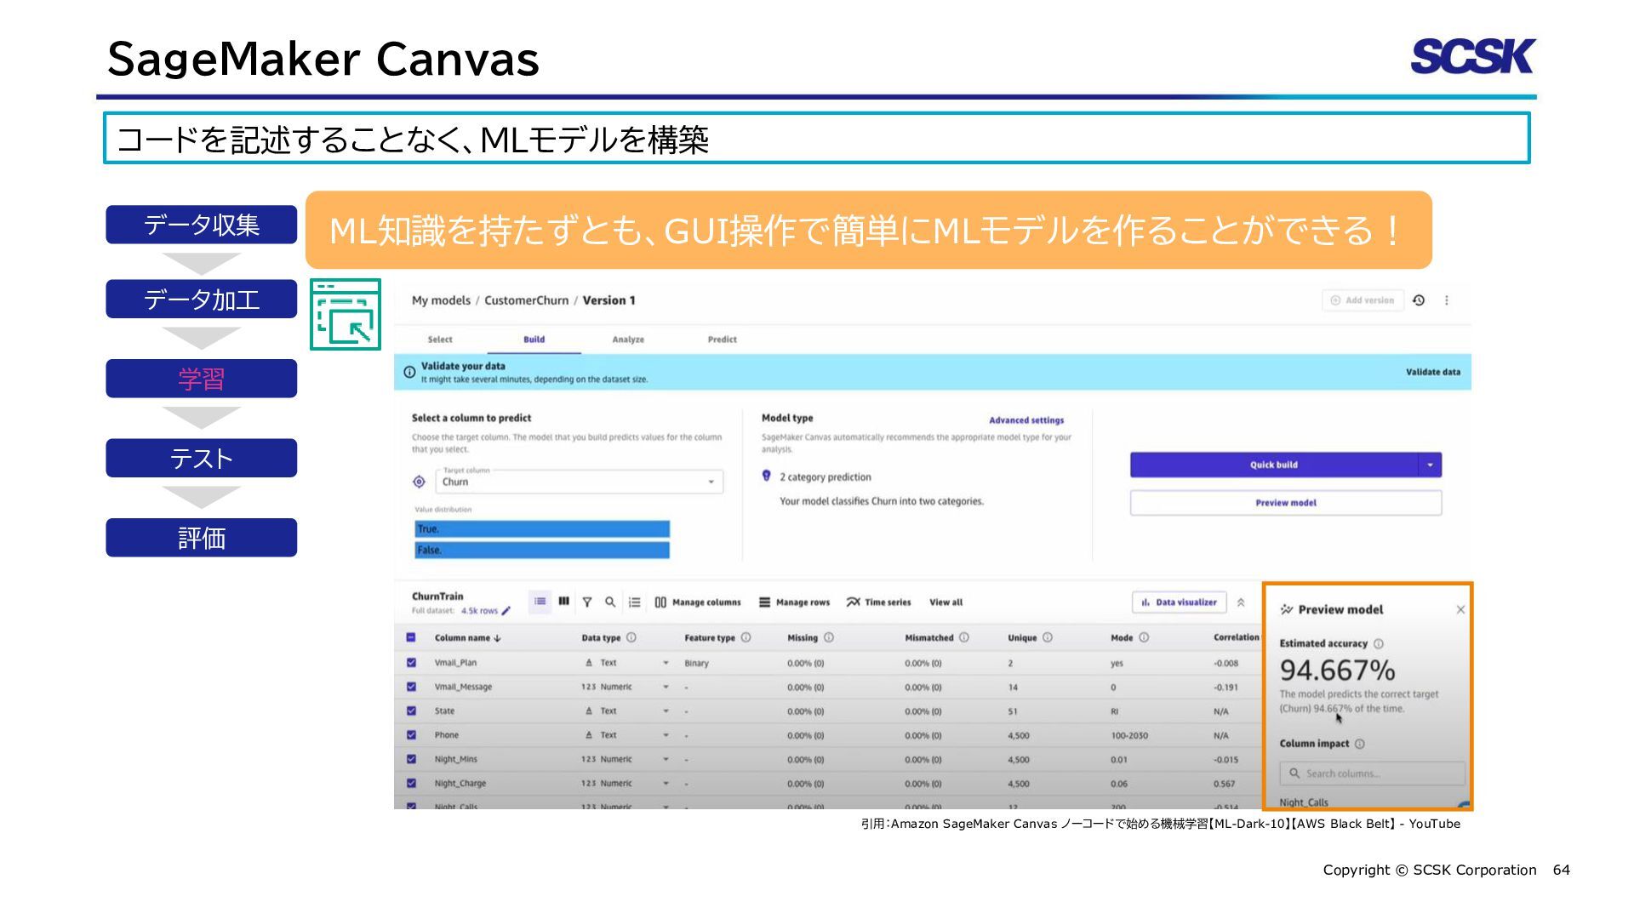Click the Mismatched column info icon
1634x919 pixels.
click(x=964, y=637)
